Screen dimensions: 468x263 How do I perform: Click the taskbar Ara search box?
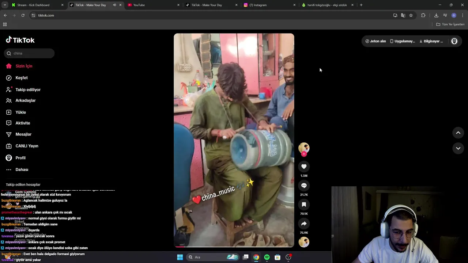(213, 257)
